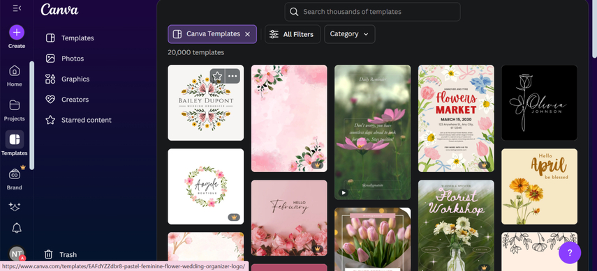Screen dimensions: 597x271
Task: Open the pink tulips bouquet template
Action: [373, 239]
